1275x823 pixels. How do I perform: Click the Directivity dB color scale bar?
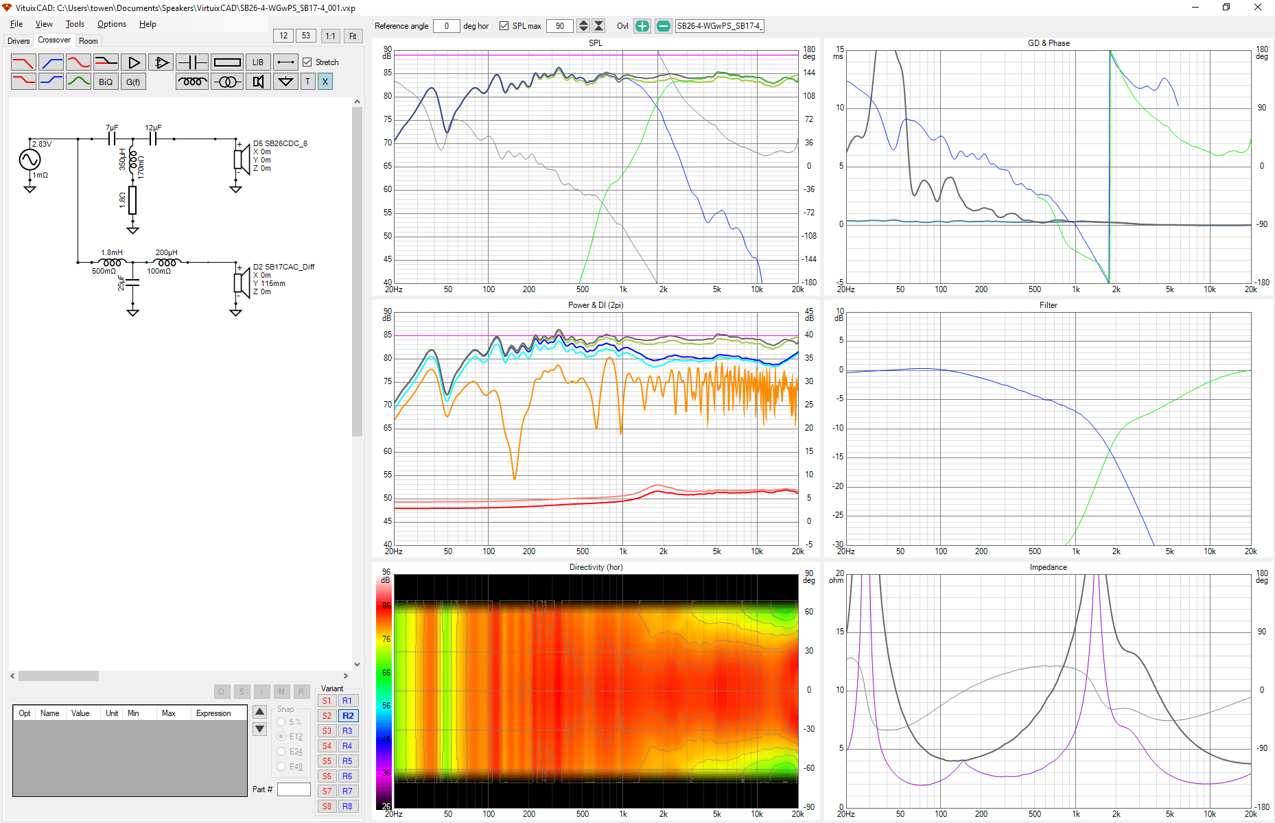click(384, 693)
